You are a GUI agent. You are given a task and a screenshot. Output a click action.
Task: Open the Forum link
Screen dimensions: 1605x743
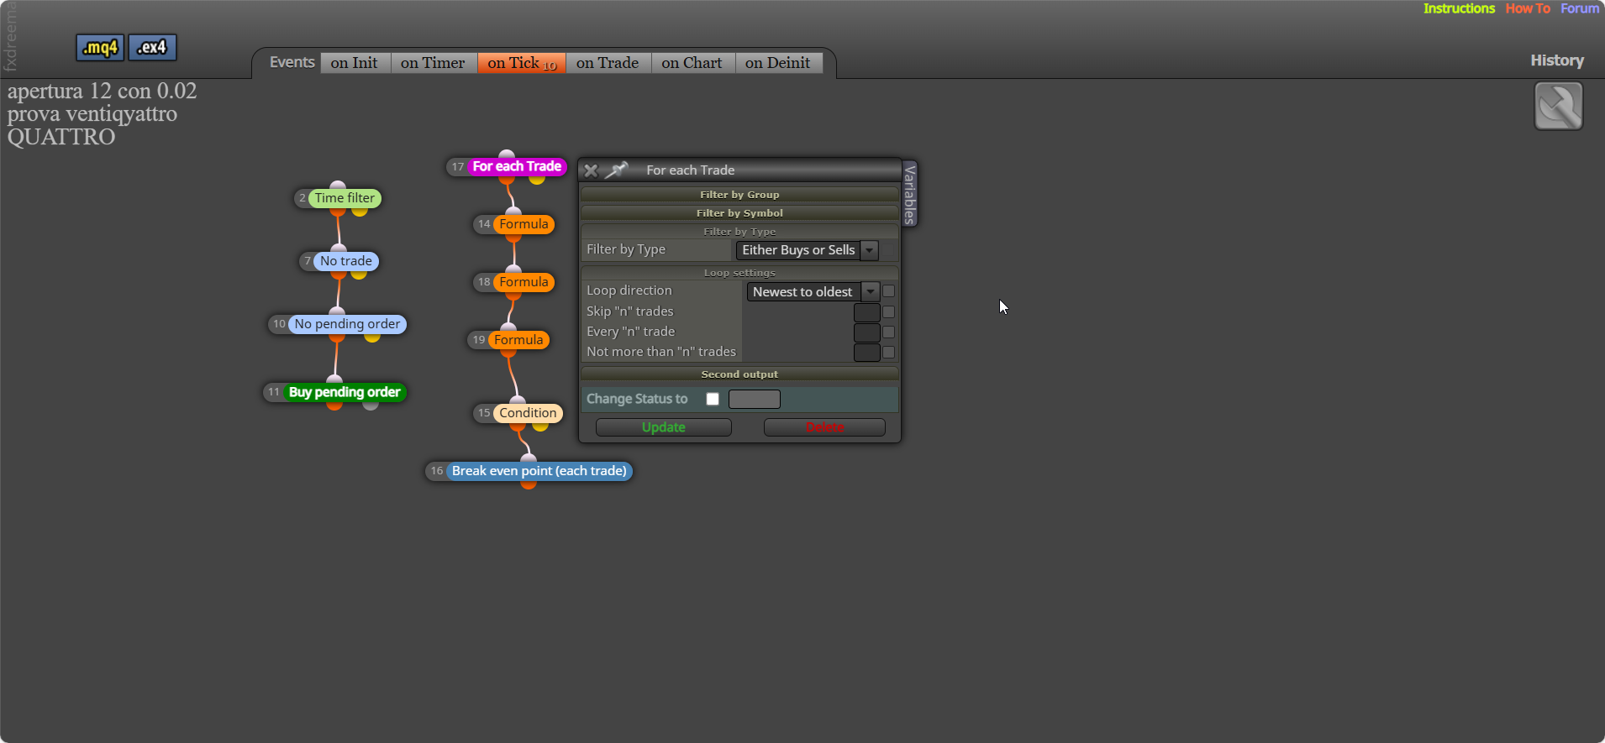click(1580, 8)
